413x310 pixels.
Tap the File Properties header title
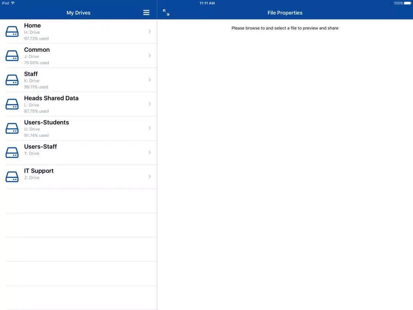pyautogui.click(x=285, y=13)
